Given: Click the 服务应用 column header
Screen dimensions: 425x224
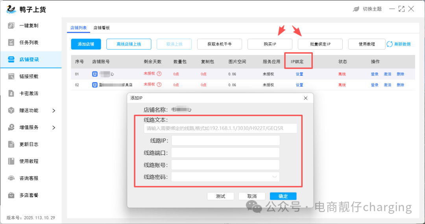Looking at the screenshot, I should tap(271, 62).
